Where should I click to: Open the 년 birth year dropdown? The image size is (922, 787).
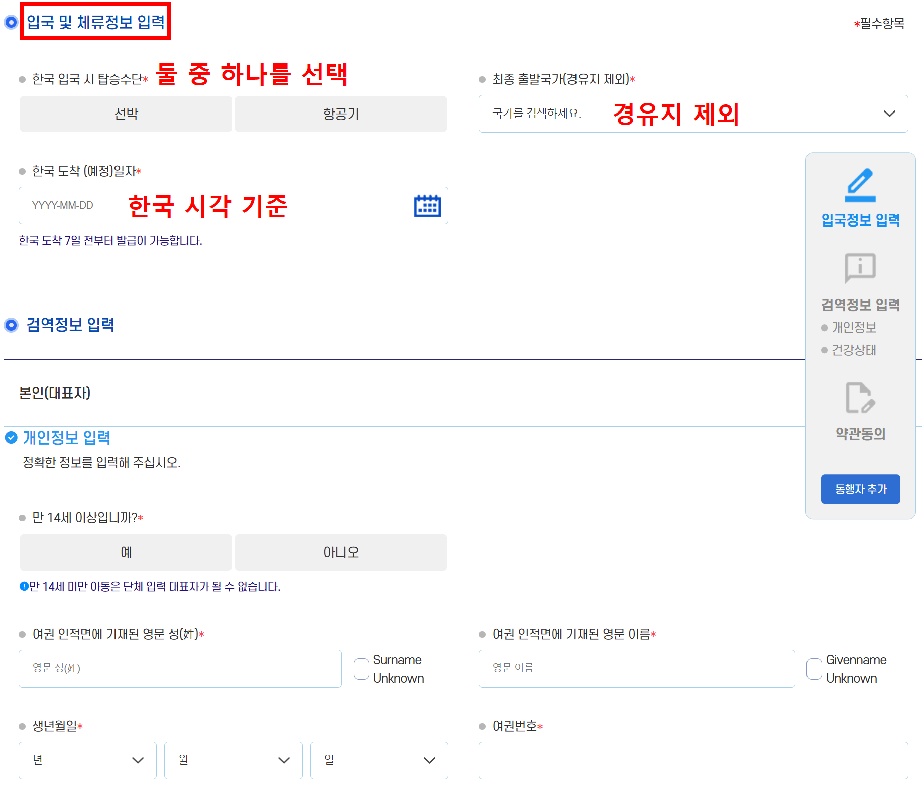click(x=87, y=760)
